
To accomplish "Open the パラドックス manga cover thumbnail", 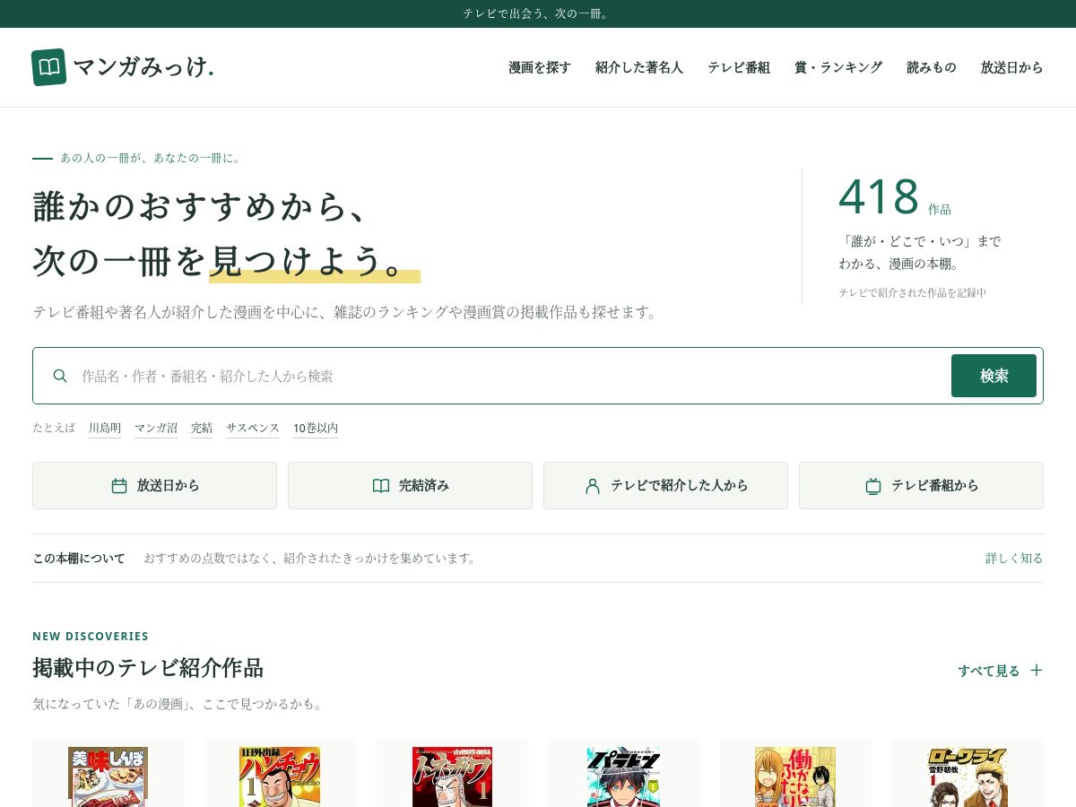I will 624,777.
